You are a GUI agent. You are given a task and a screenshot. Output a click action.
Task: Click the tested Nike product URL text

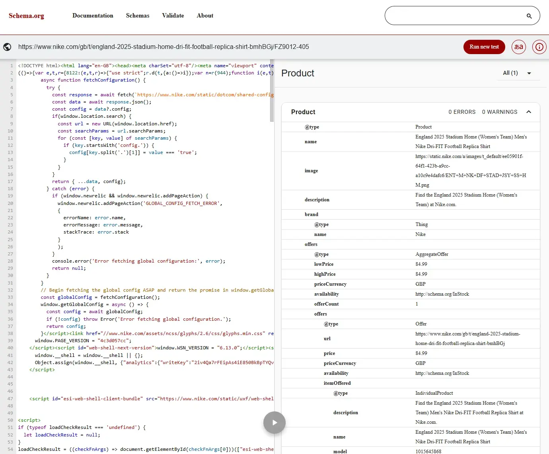[x=164, y=47]
